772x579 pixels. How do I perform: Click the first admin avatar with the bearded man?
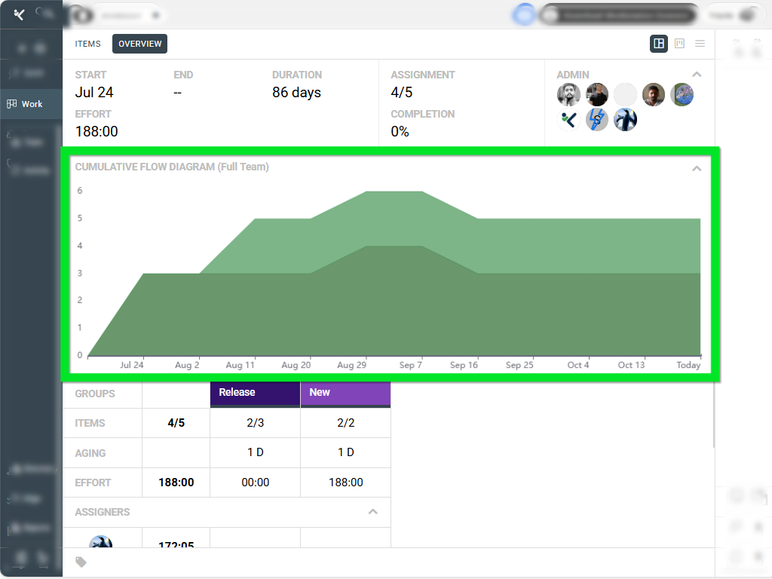tap(568, 95)
